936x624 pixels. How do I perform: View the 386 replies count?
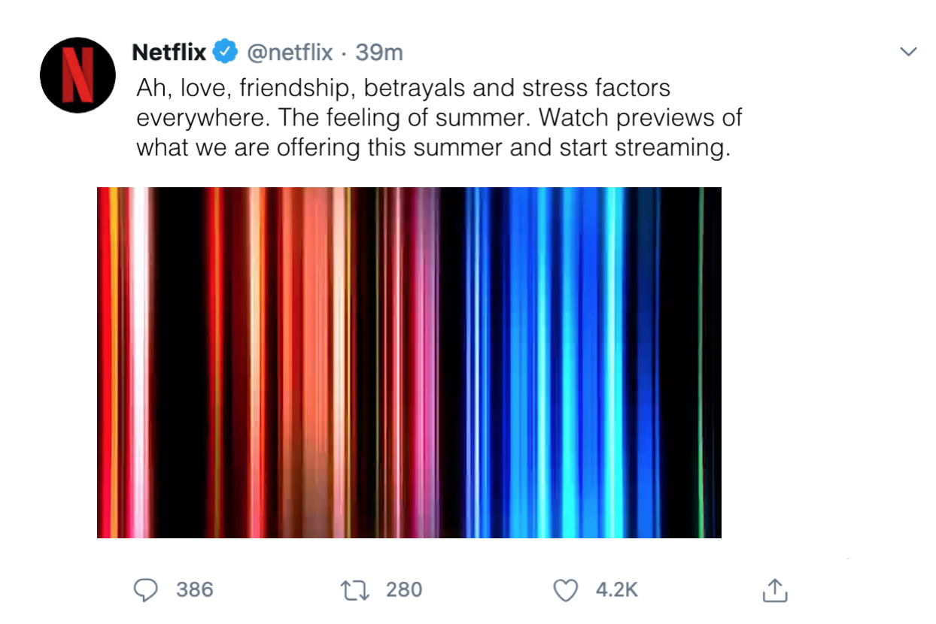195,590
